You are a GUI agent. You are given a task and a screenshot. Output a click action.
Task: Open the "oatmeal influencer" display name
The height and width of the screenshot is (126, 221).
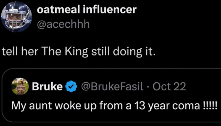pyautogui.click(x=86, y=10)
